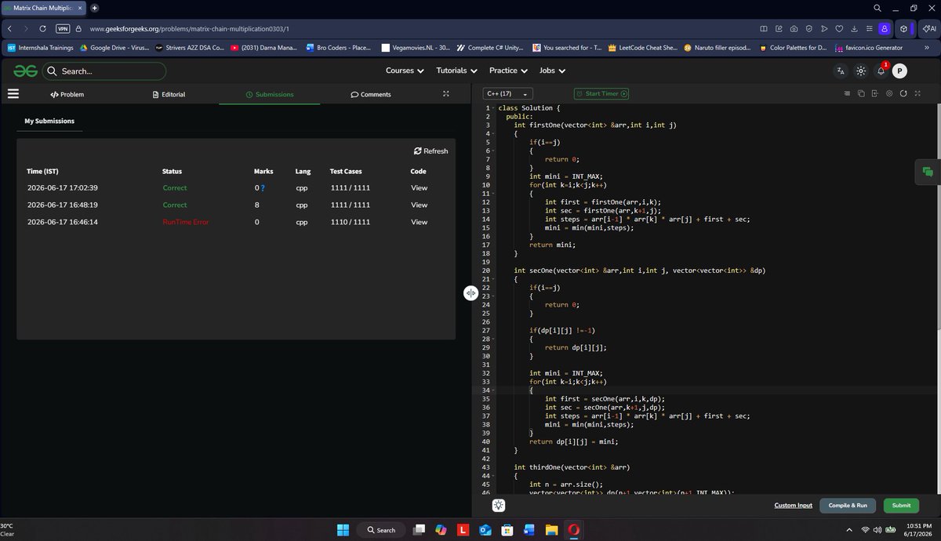Open File Explorer from taskbar

[551, 530]
